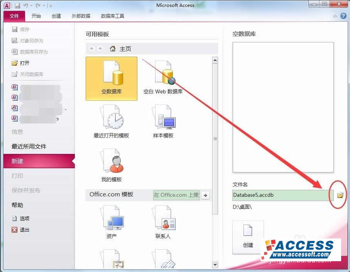Open 保存并发布 save and publish

point(26,190)
